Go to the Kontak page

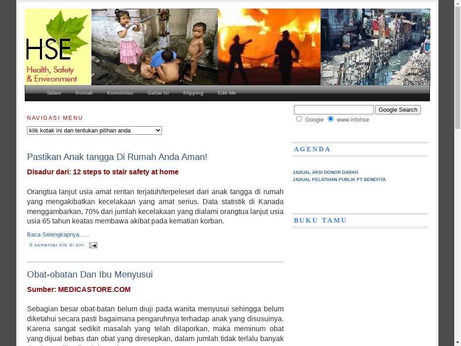pos(84,93)
